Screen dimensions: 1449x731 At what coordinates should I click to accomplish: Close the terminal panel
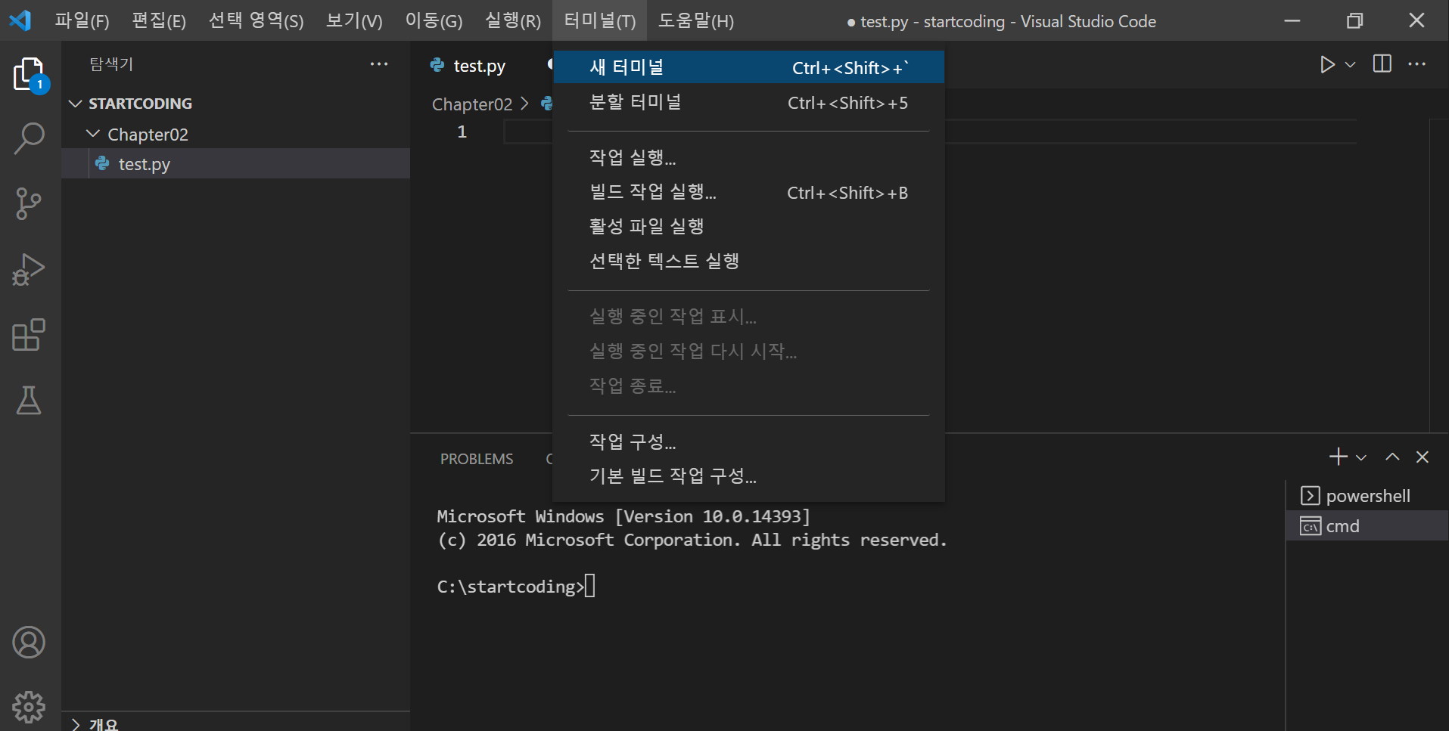tap(1423, 457)
